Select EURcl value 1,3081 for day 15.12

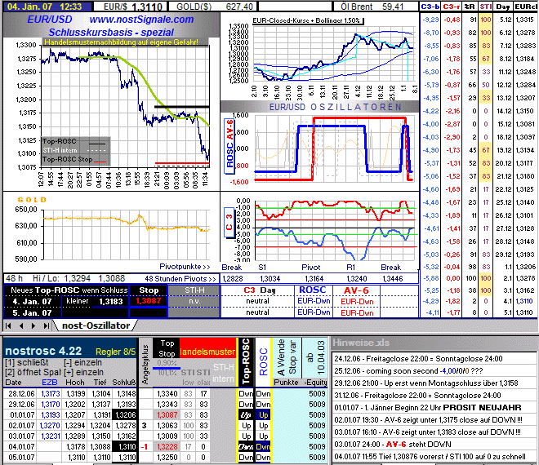[x=525, y=124]
